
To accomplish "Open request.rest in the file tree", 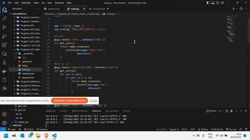I will coord(28,77).
